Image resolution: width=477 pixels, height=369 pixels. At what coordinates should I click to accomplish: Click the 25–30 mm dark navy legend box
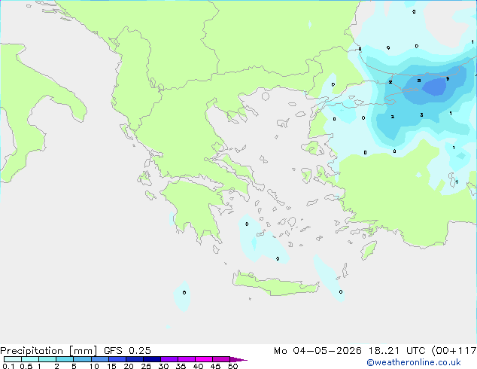pyautogui.click(x=152, y=359)
